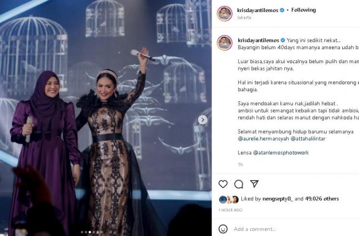Open the Jakarta location link
This screenshot has height=236, width=359.
pyautogui.click(x=244, y=17)
